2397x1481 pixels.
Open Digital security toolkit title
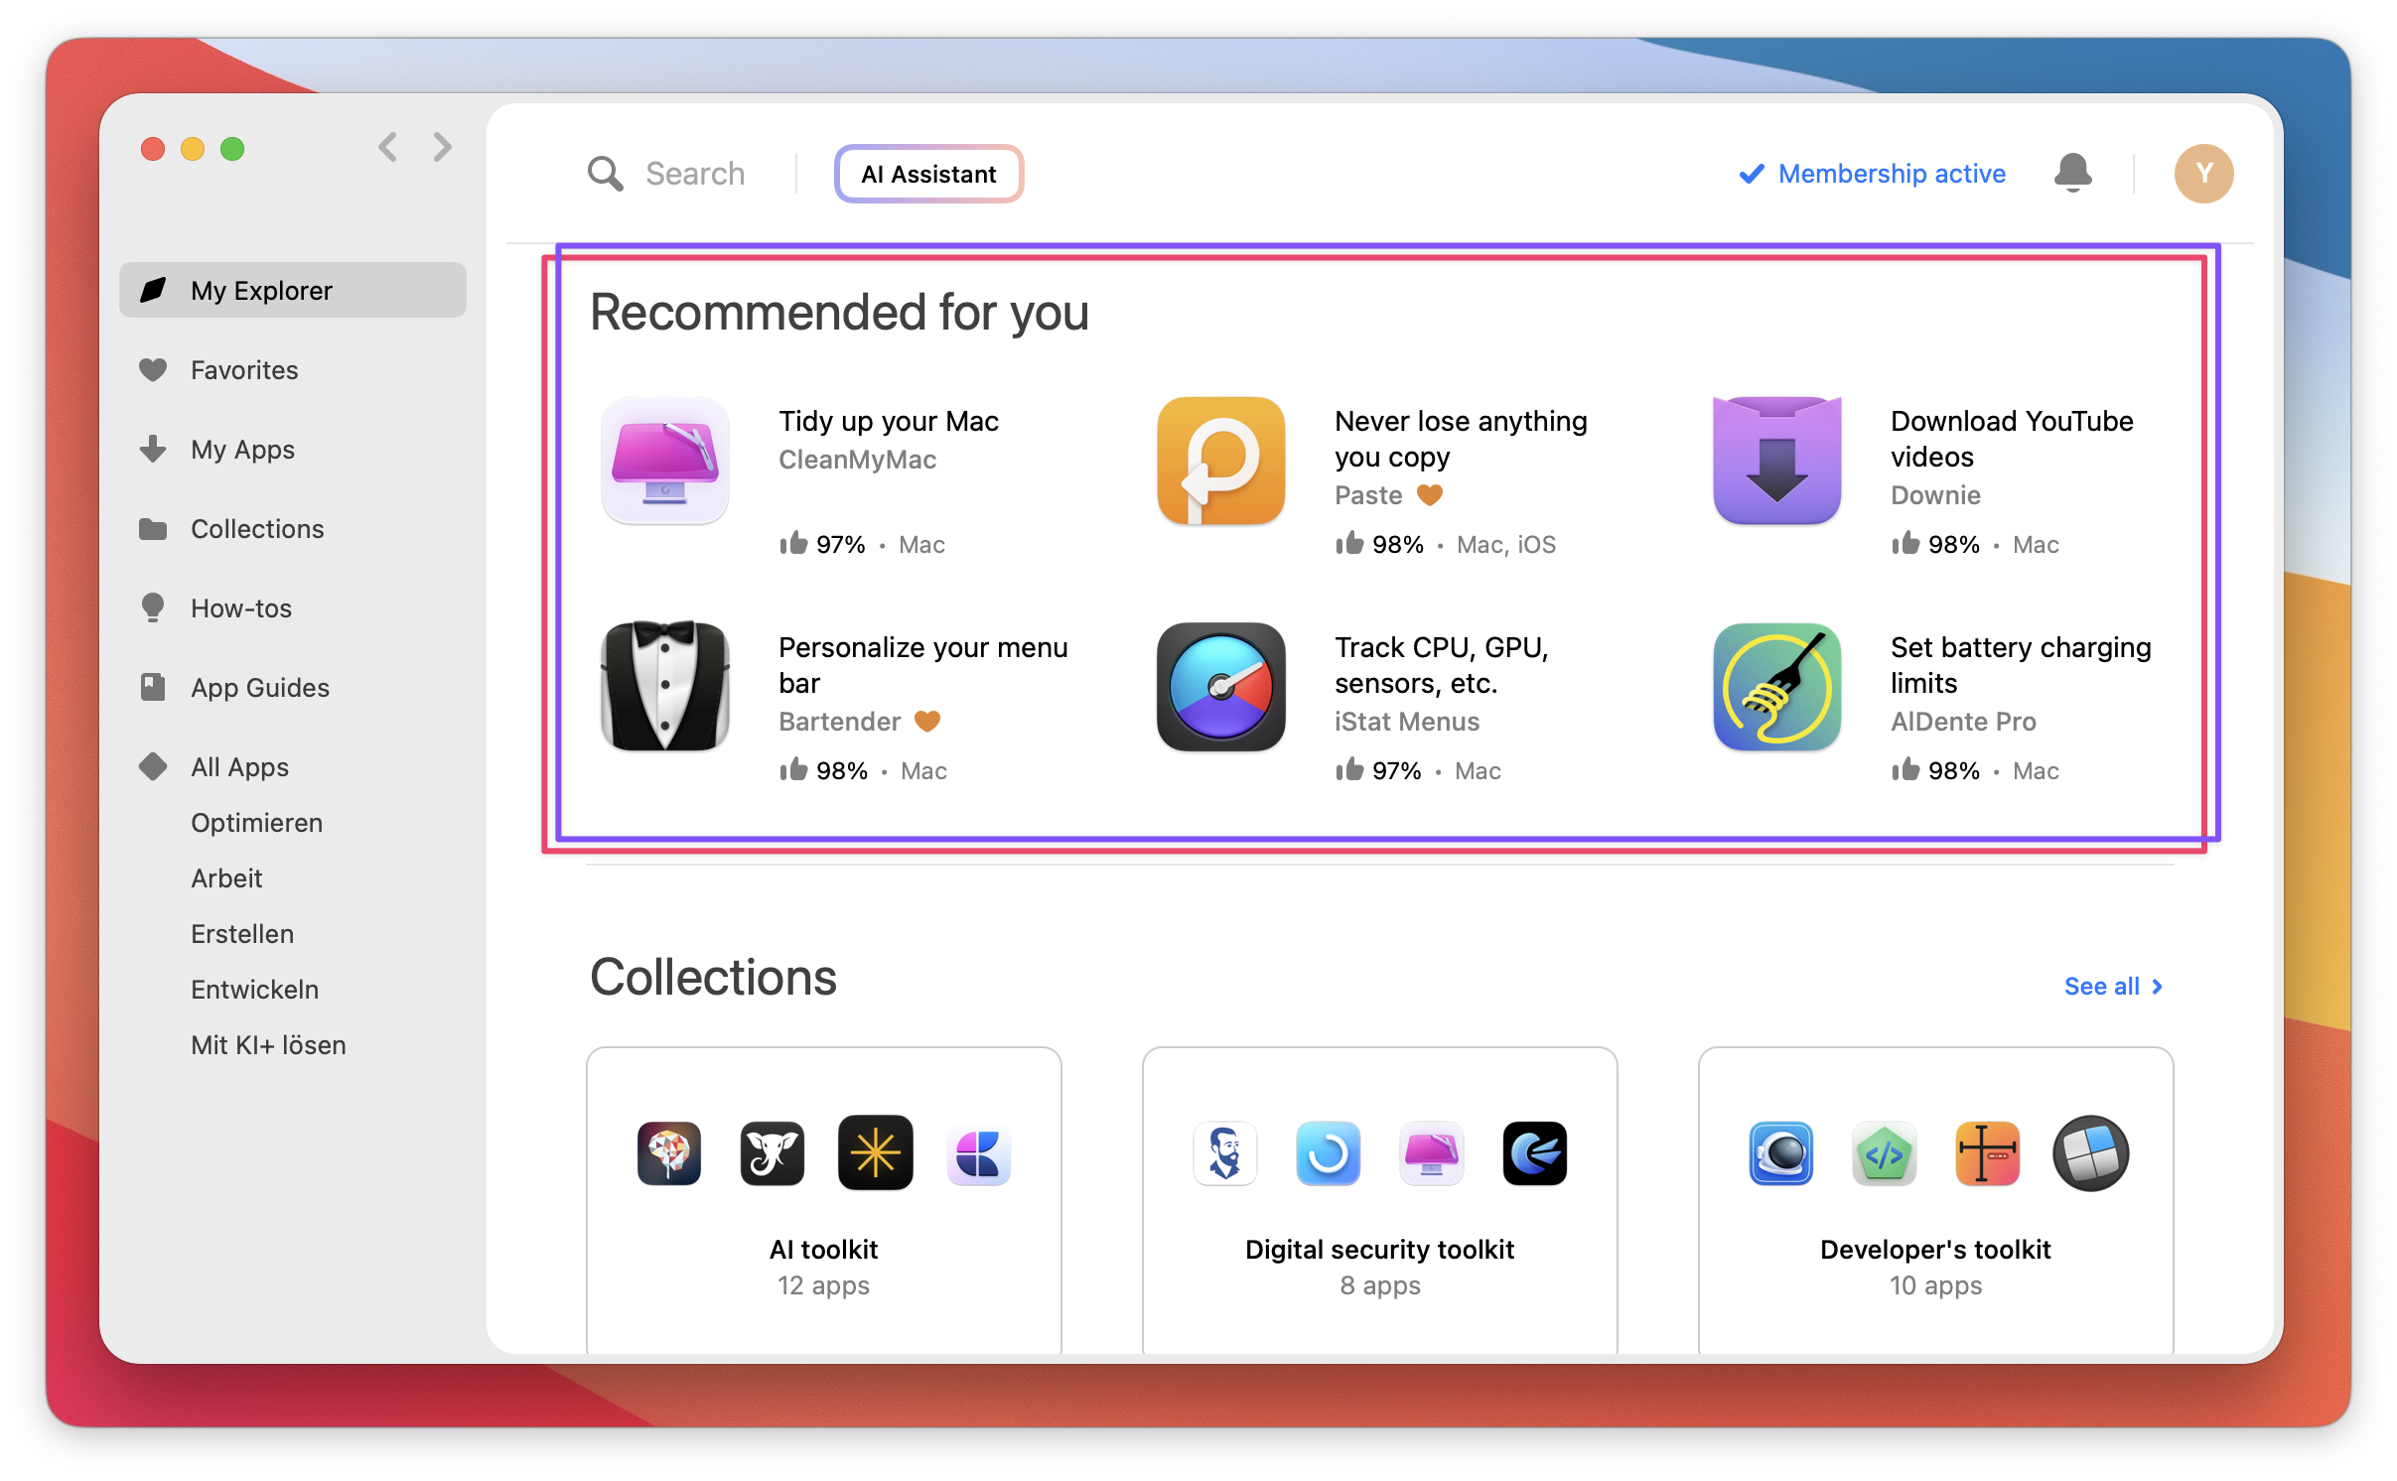[x=1380, y=1249]
